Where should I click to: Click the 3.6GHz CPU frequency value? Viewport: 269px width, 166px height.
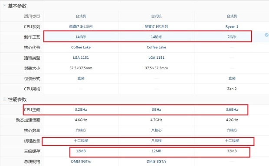pos(232,109)
